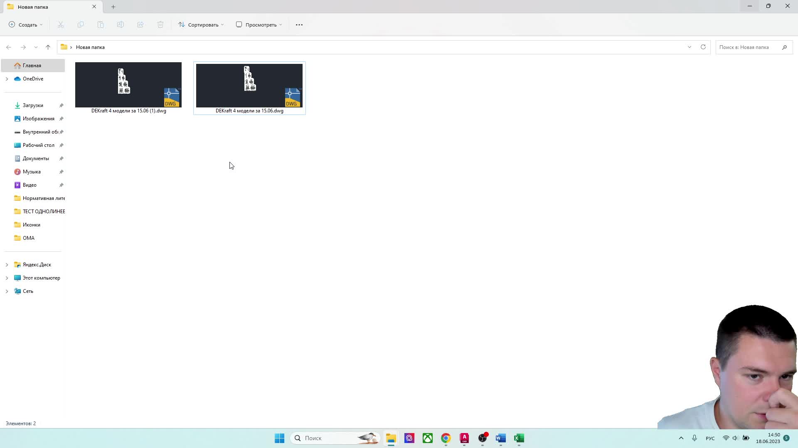The height and width of the screenshot is (448, 798).
Task: Open Видео in sidebar
Action: [30, 185]
